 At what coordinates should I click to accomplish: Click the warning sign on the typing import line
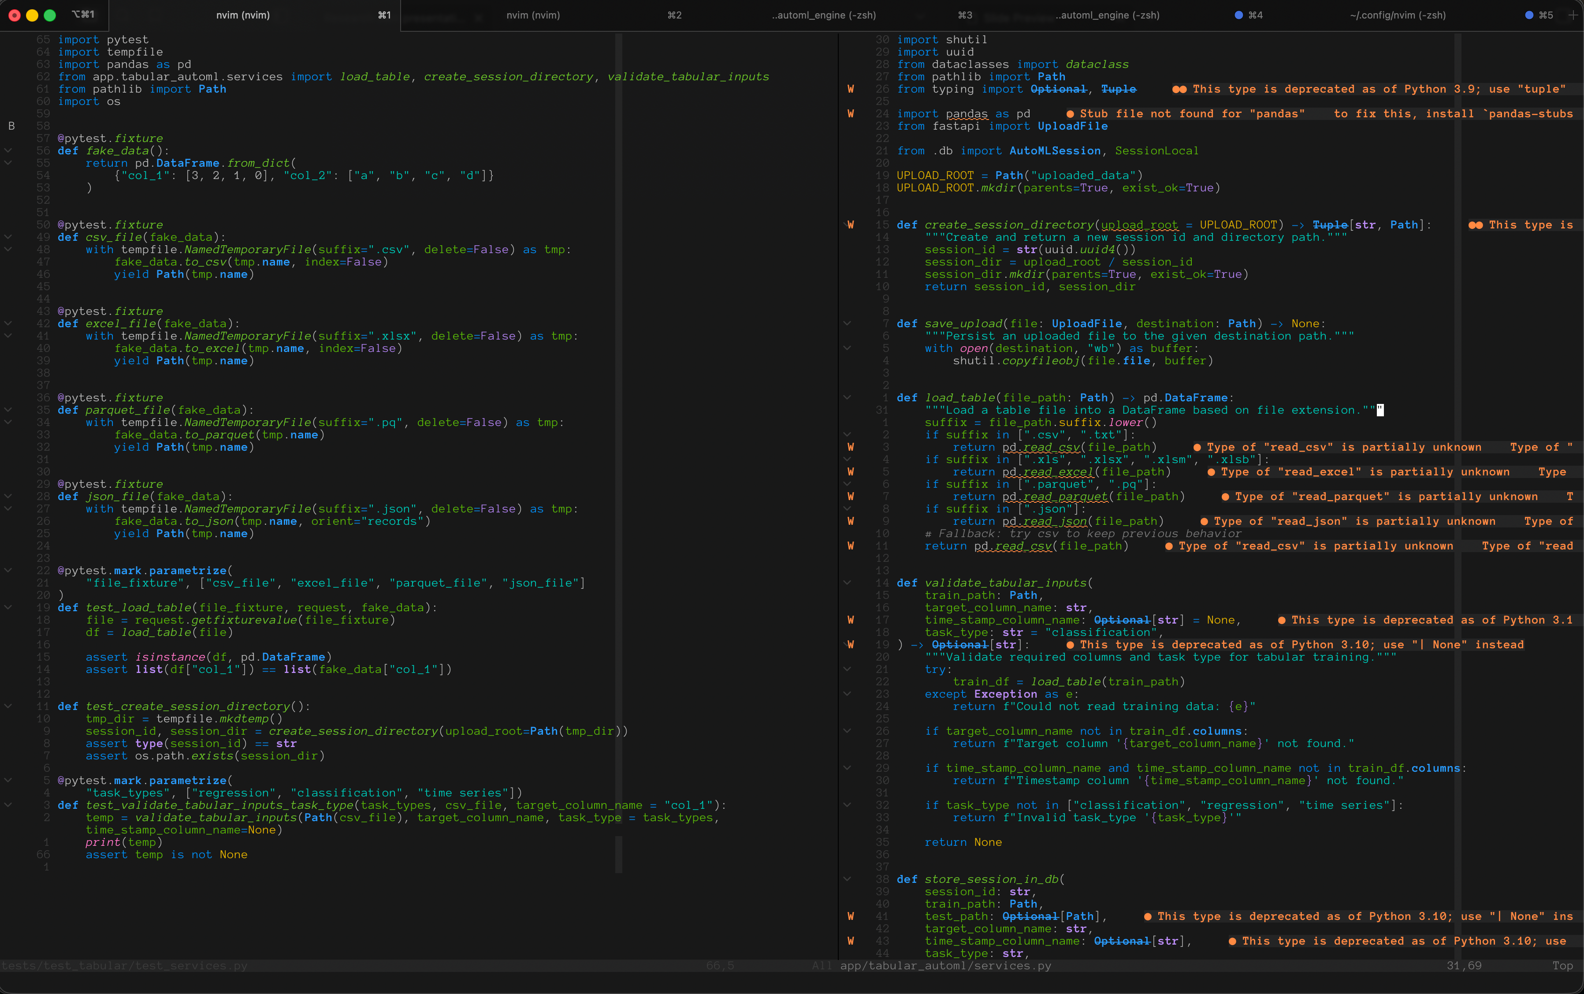pyautogui.click(x=851, y=90)
